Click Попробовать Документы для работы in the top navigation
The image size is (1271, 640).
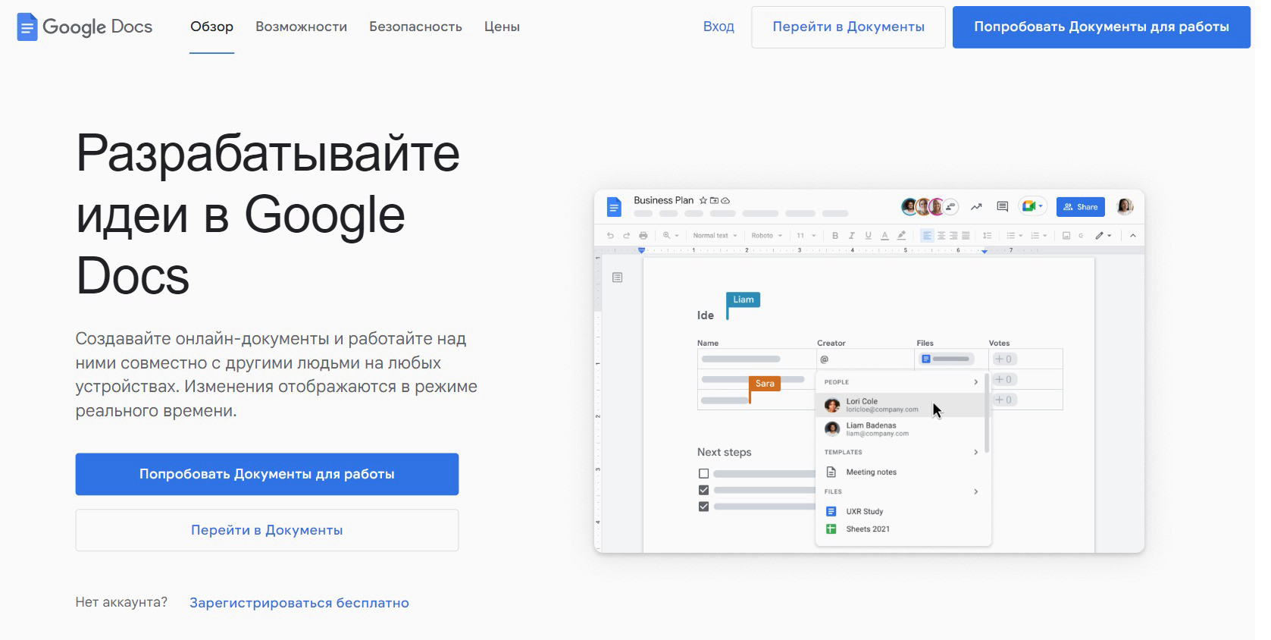[1101, 27]
